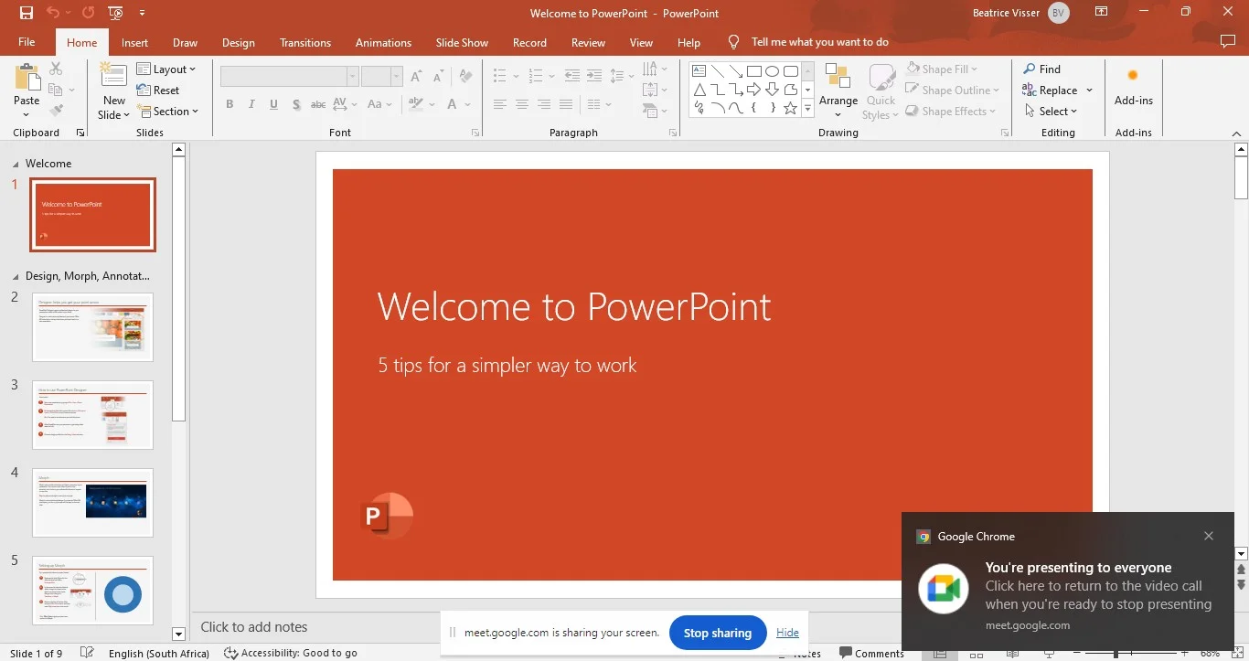Open the File tab
The height and width of the screenshot is (661, 1249).
tap(27, 42)
